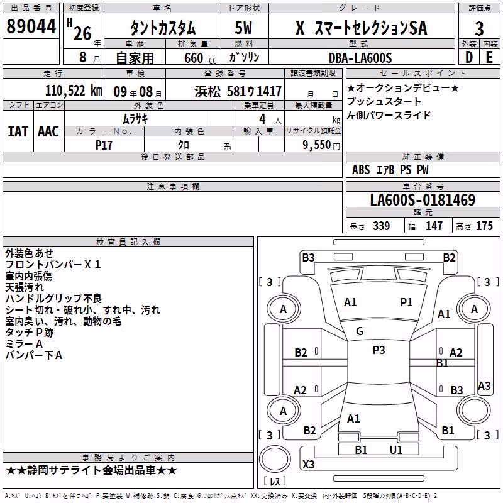
Task: Click the bumper mark X3 on diagram
Action: pos(309,464)
